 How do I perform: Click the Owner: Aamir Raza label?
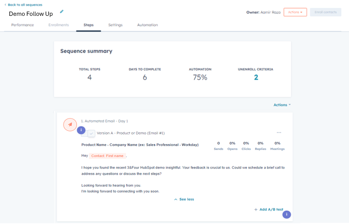point(263,12)
